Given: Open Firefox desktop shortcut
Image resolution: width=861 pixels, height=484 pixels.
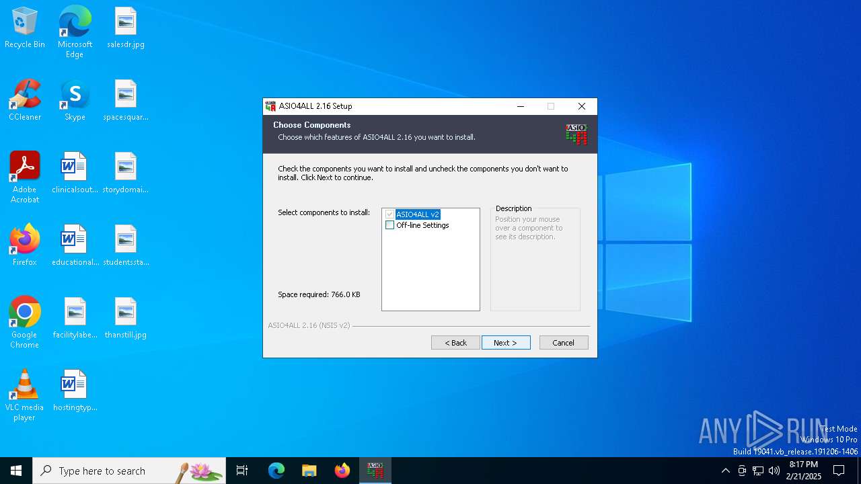Looking at the screenshot, I should tap(25, 246).
